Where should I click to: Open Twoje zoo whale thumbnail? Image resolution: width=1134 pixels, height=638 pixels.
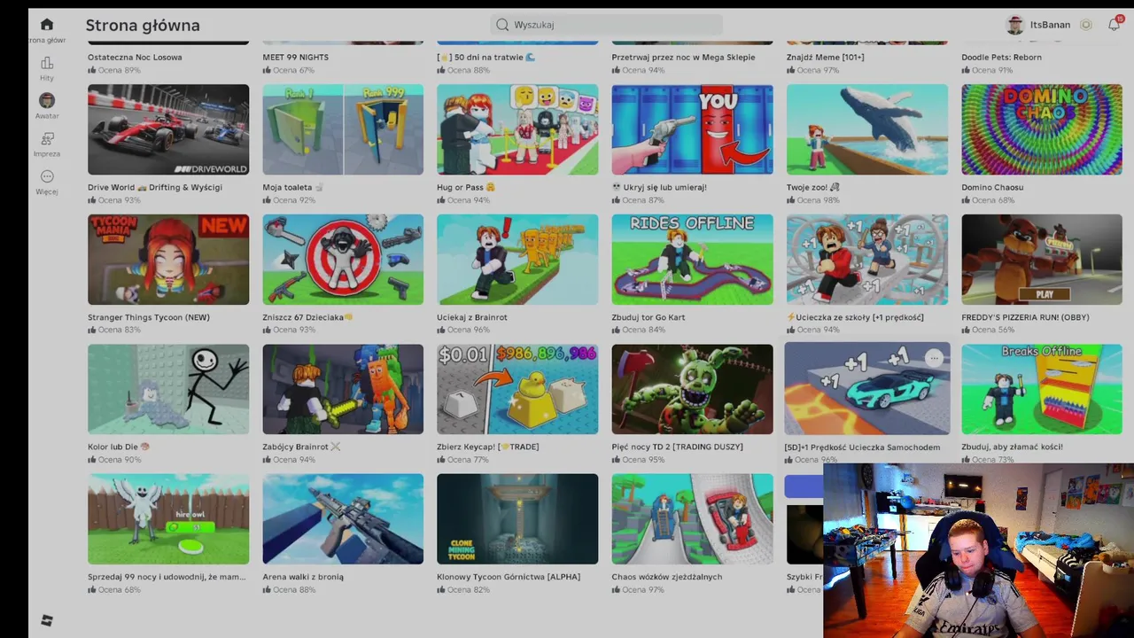867,129
